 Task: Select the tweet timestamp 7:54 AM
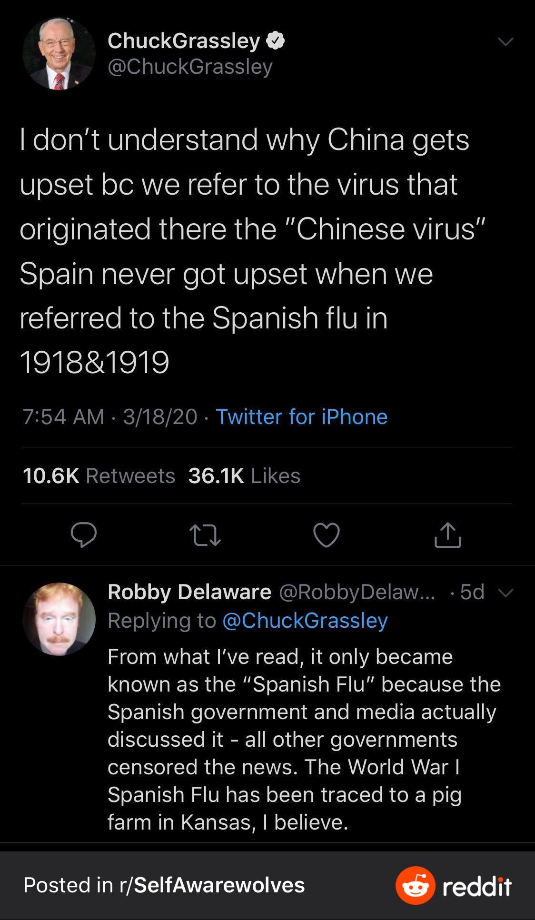[x=63, y=416]
